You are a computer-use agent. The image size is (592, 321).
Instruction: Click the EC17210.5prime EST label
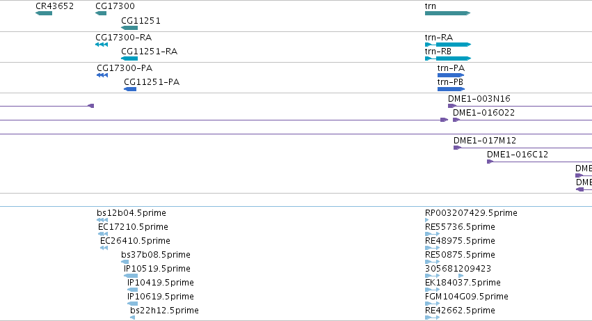pos(133,227)
